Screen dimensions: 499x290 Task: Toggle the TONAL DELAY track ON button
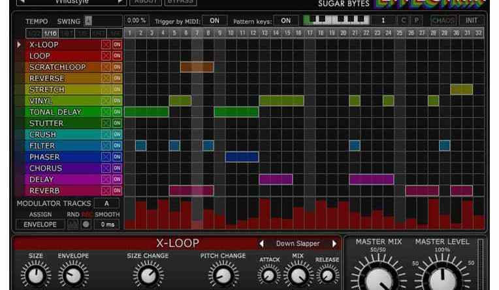pos(117,112)
